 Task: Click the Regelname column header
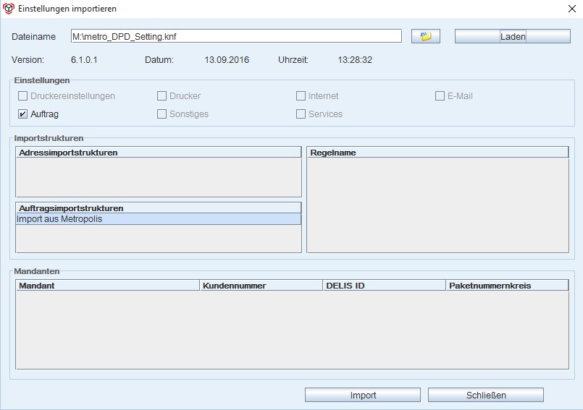(437, 153)
